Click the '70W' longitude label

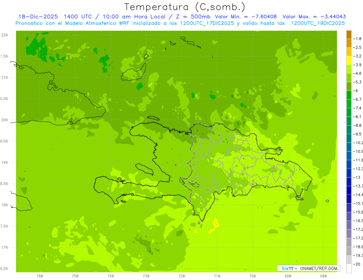pyautogui.click(x=252, y=276)
